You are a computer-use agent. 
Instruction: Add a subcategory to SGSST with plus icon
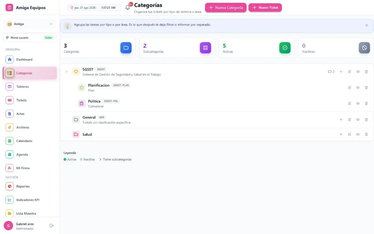(x=341, y=72)
